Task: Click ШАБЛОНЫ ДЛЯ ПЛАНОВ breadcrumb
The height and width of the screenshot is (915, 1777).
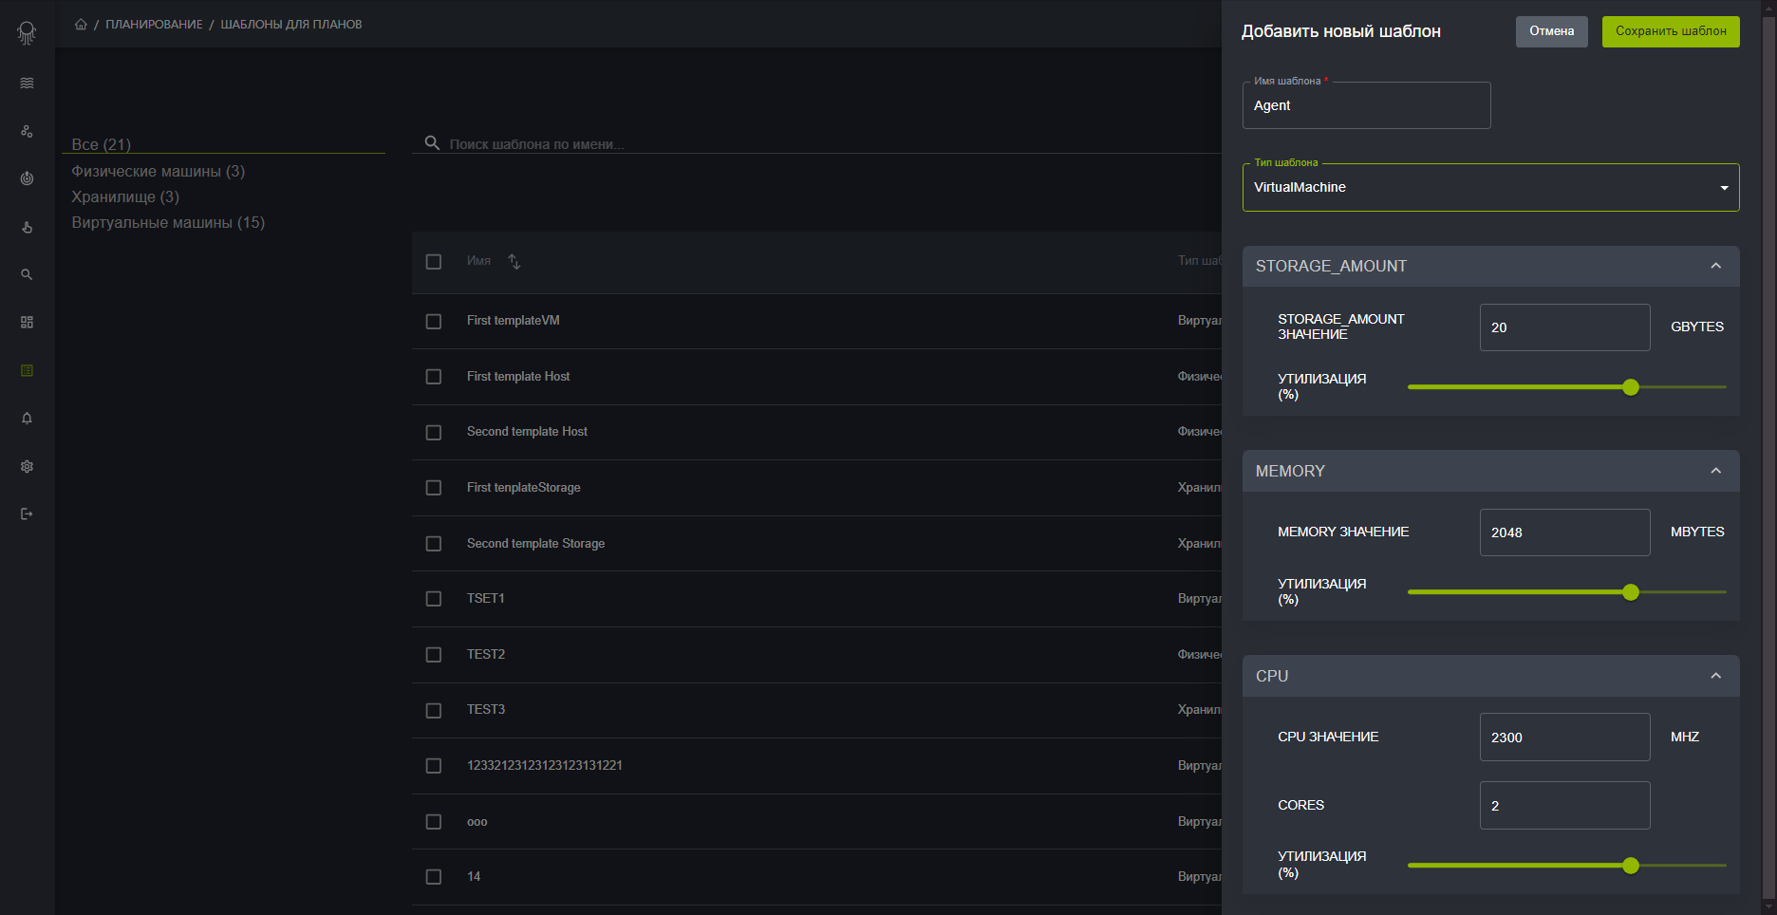Action: pos(291,24)
